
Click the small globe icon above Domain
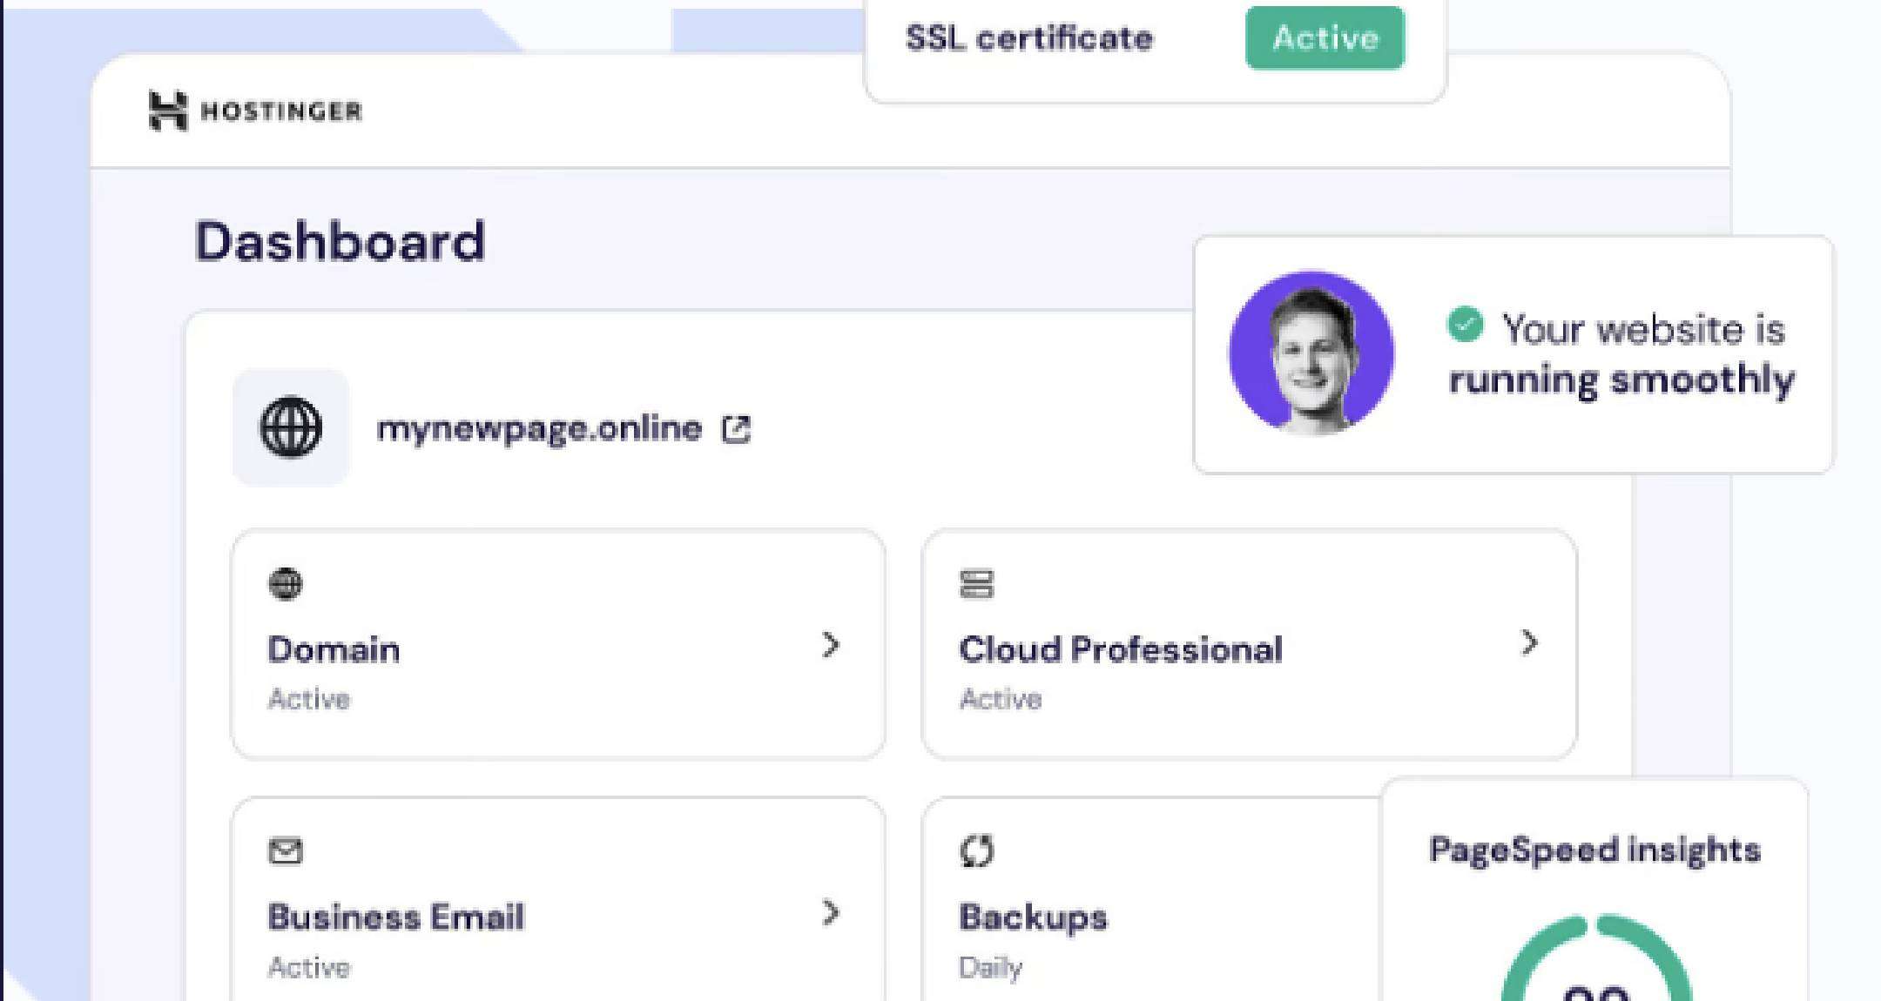(285, 583)
